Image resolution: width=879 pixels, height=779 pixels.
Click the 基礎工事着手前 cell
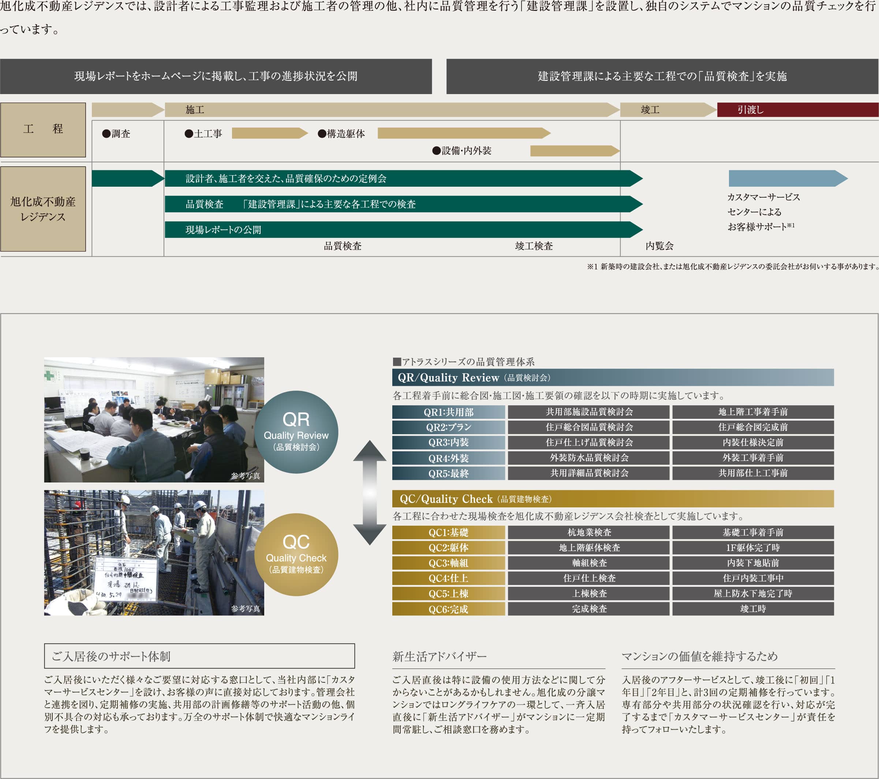tap(753, 533)
